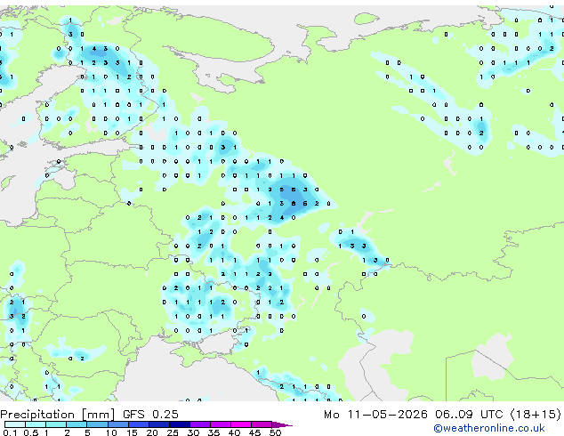Select the lightest 0.1 mm legend swatch

tap(15, 424)
